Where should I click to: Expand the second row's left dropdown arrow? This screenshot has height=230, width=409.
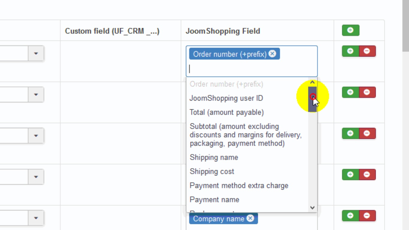click(x=36, y=95)
